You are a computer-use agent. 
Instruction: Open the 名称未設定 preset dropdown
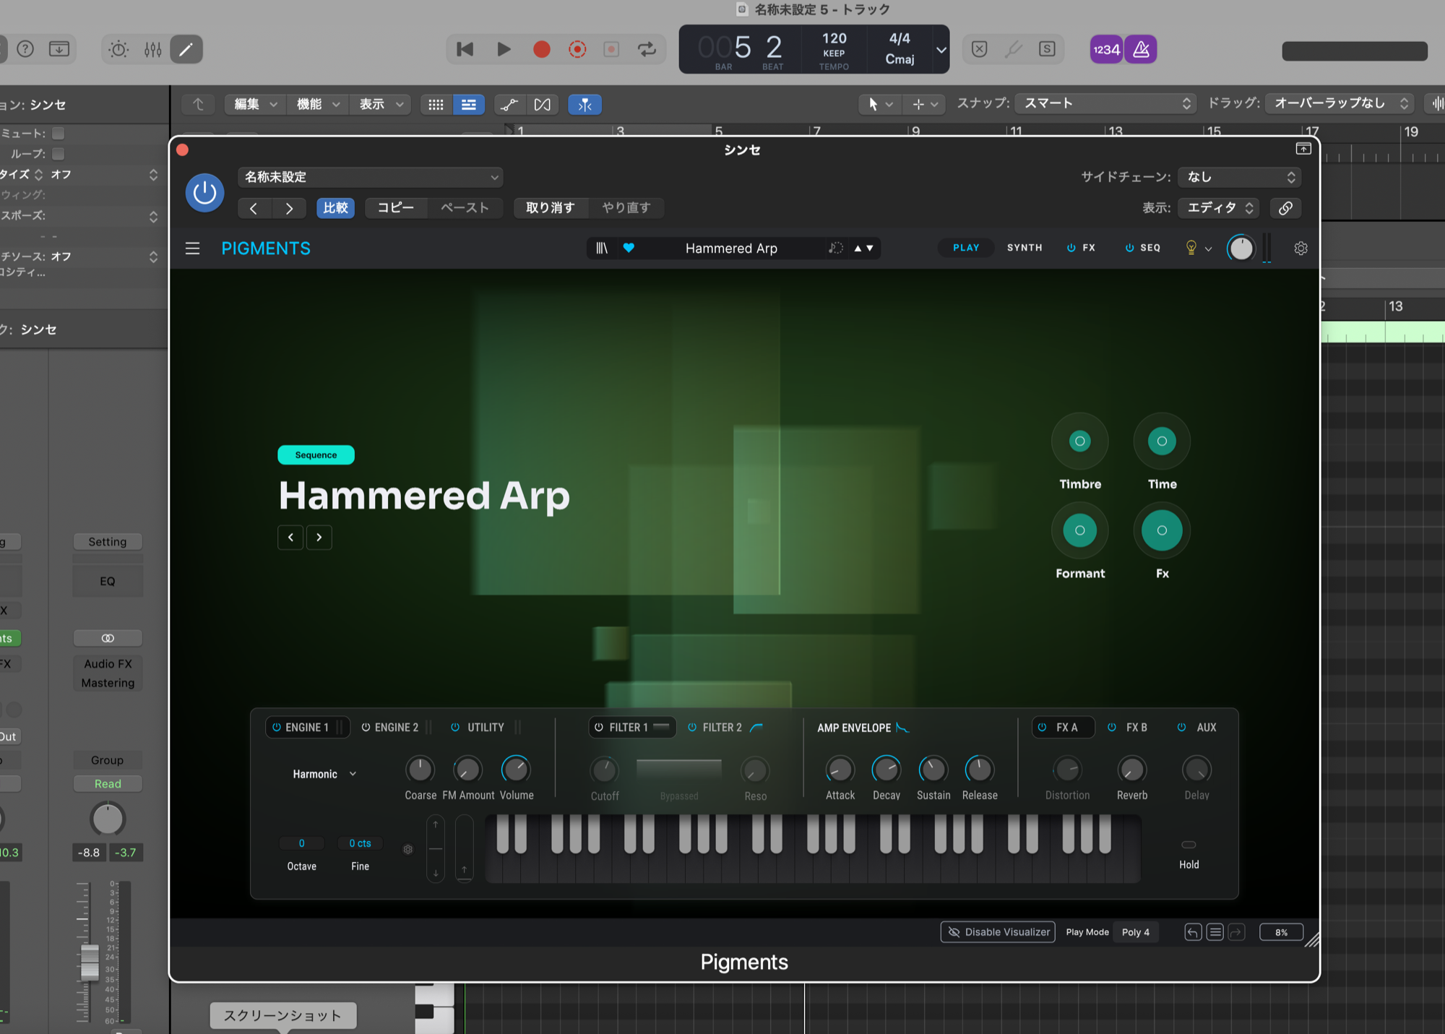coord(371,177)
